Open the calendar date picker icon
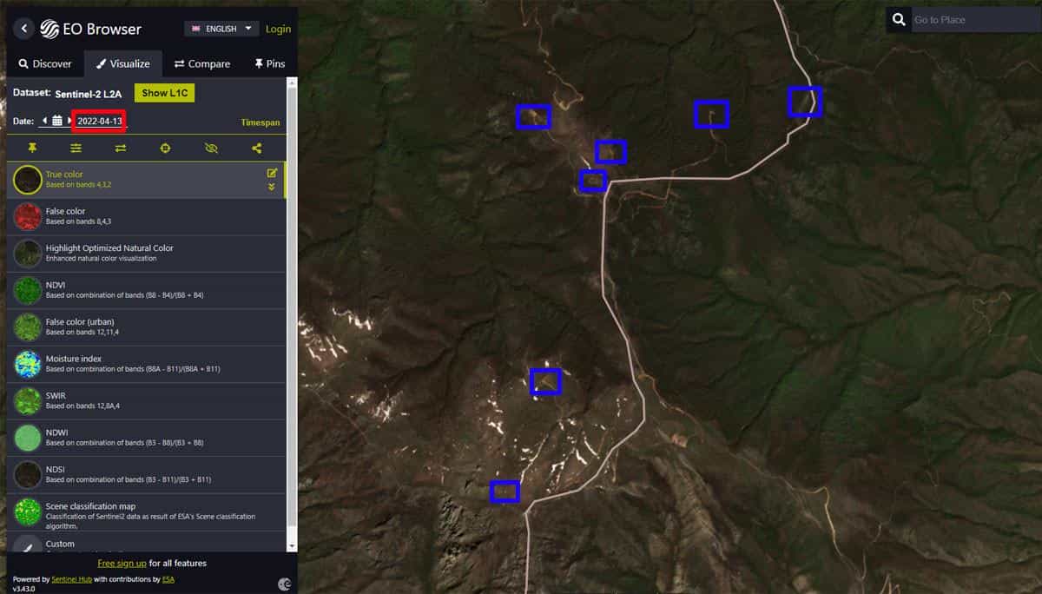This screenshot has height=594, width=1042. (57, 121)
